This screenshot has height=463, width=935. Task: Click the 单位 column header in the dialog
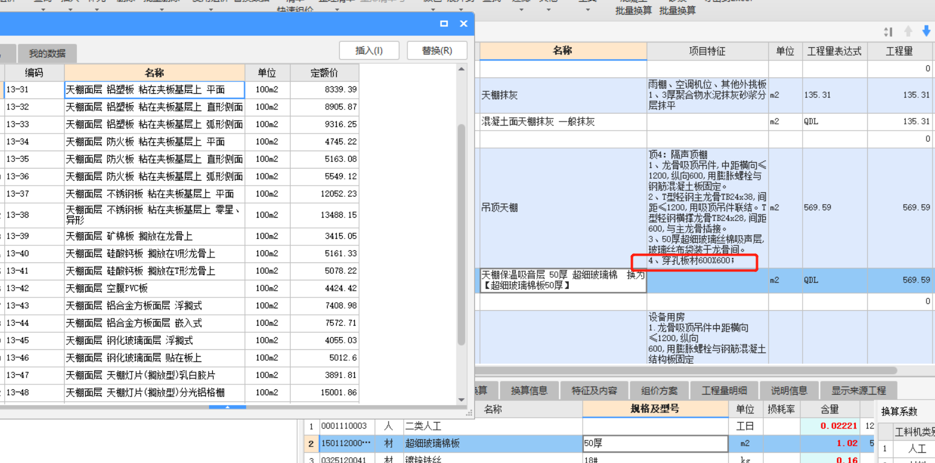pyautogui.click(x=267, y=73)
